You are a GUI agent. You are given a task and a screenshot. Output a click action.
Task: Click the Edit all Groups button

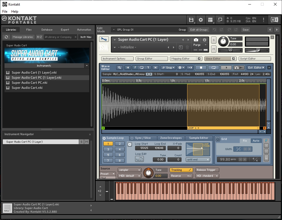[x=199, y=30]
